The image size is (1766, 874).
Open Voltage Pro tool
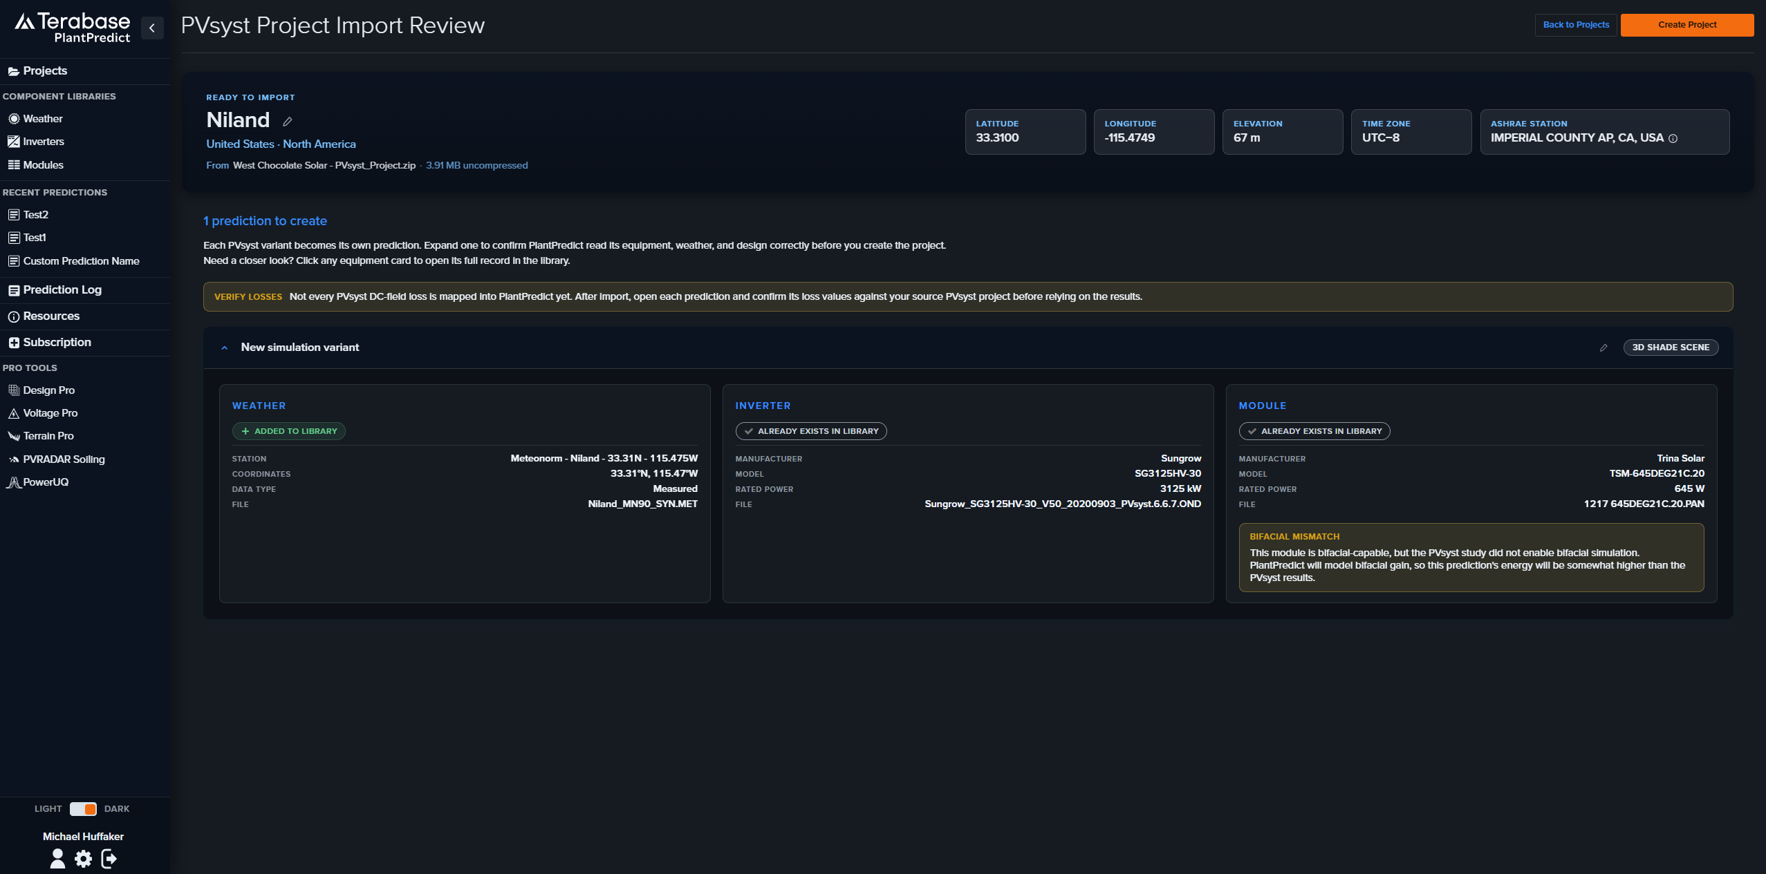tap(50, 413)
